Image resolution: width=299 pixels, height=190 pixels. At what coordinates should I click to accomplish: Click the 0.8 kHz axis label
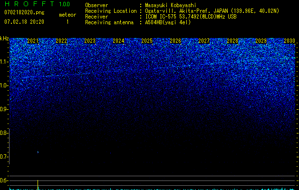click(x=4, y=133)
